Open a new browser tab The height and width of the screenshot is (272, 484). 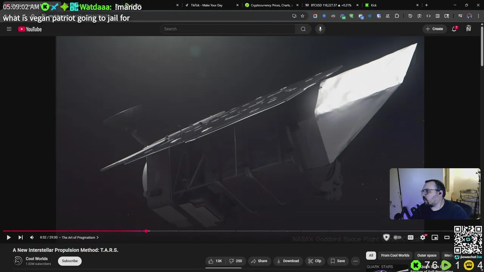coord(427,5)
